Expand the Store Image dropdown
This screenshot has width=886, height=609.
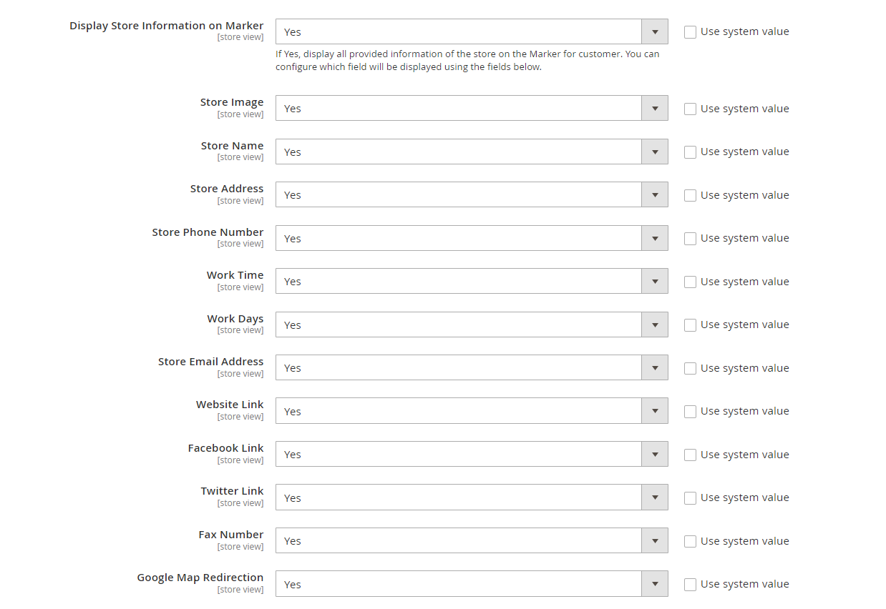(x=471, y=109)
